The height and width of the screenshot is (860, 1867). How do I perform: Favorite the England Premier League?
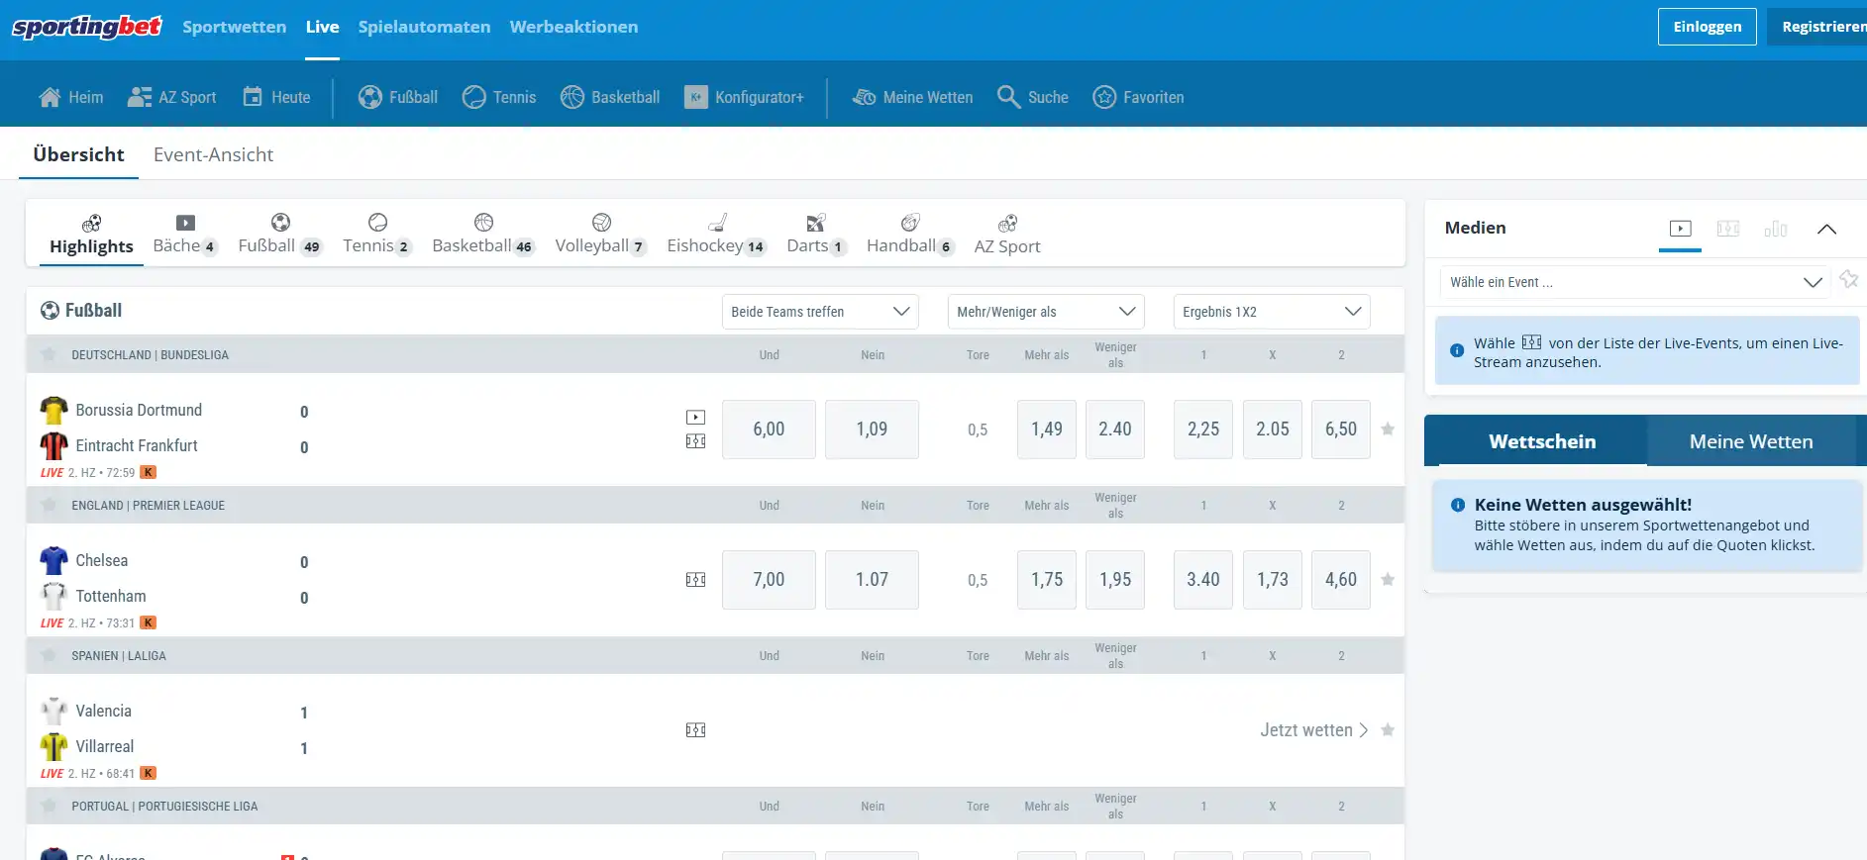tap(49, 505)
